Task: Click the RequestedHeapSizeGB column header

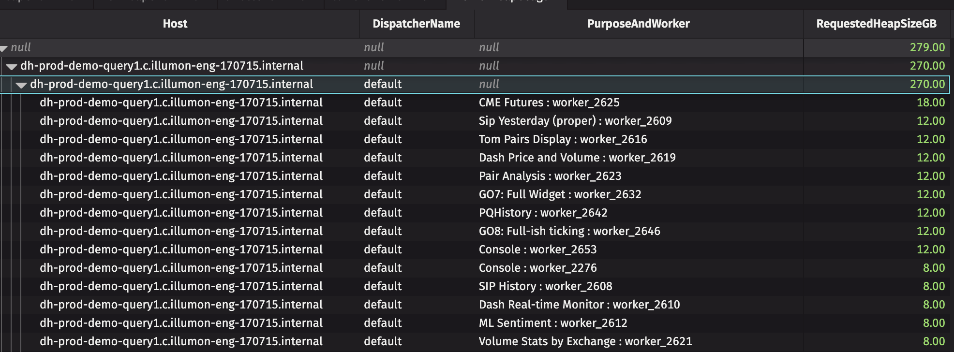Action: [x=876, y=24]
